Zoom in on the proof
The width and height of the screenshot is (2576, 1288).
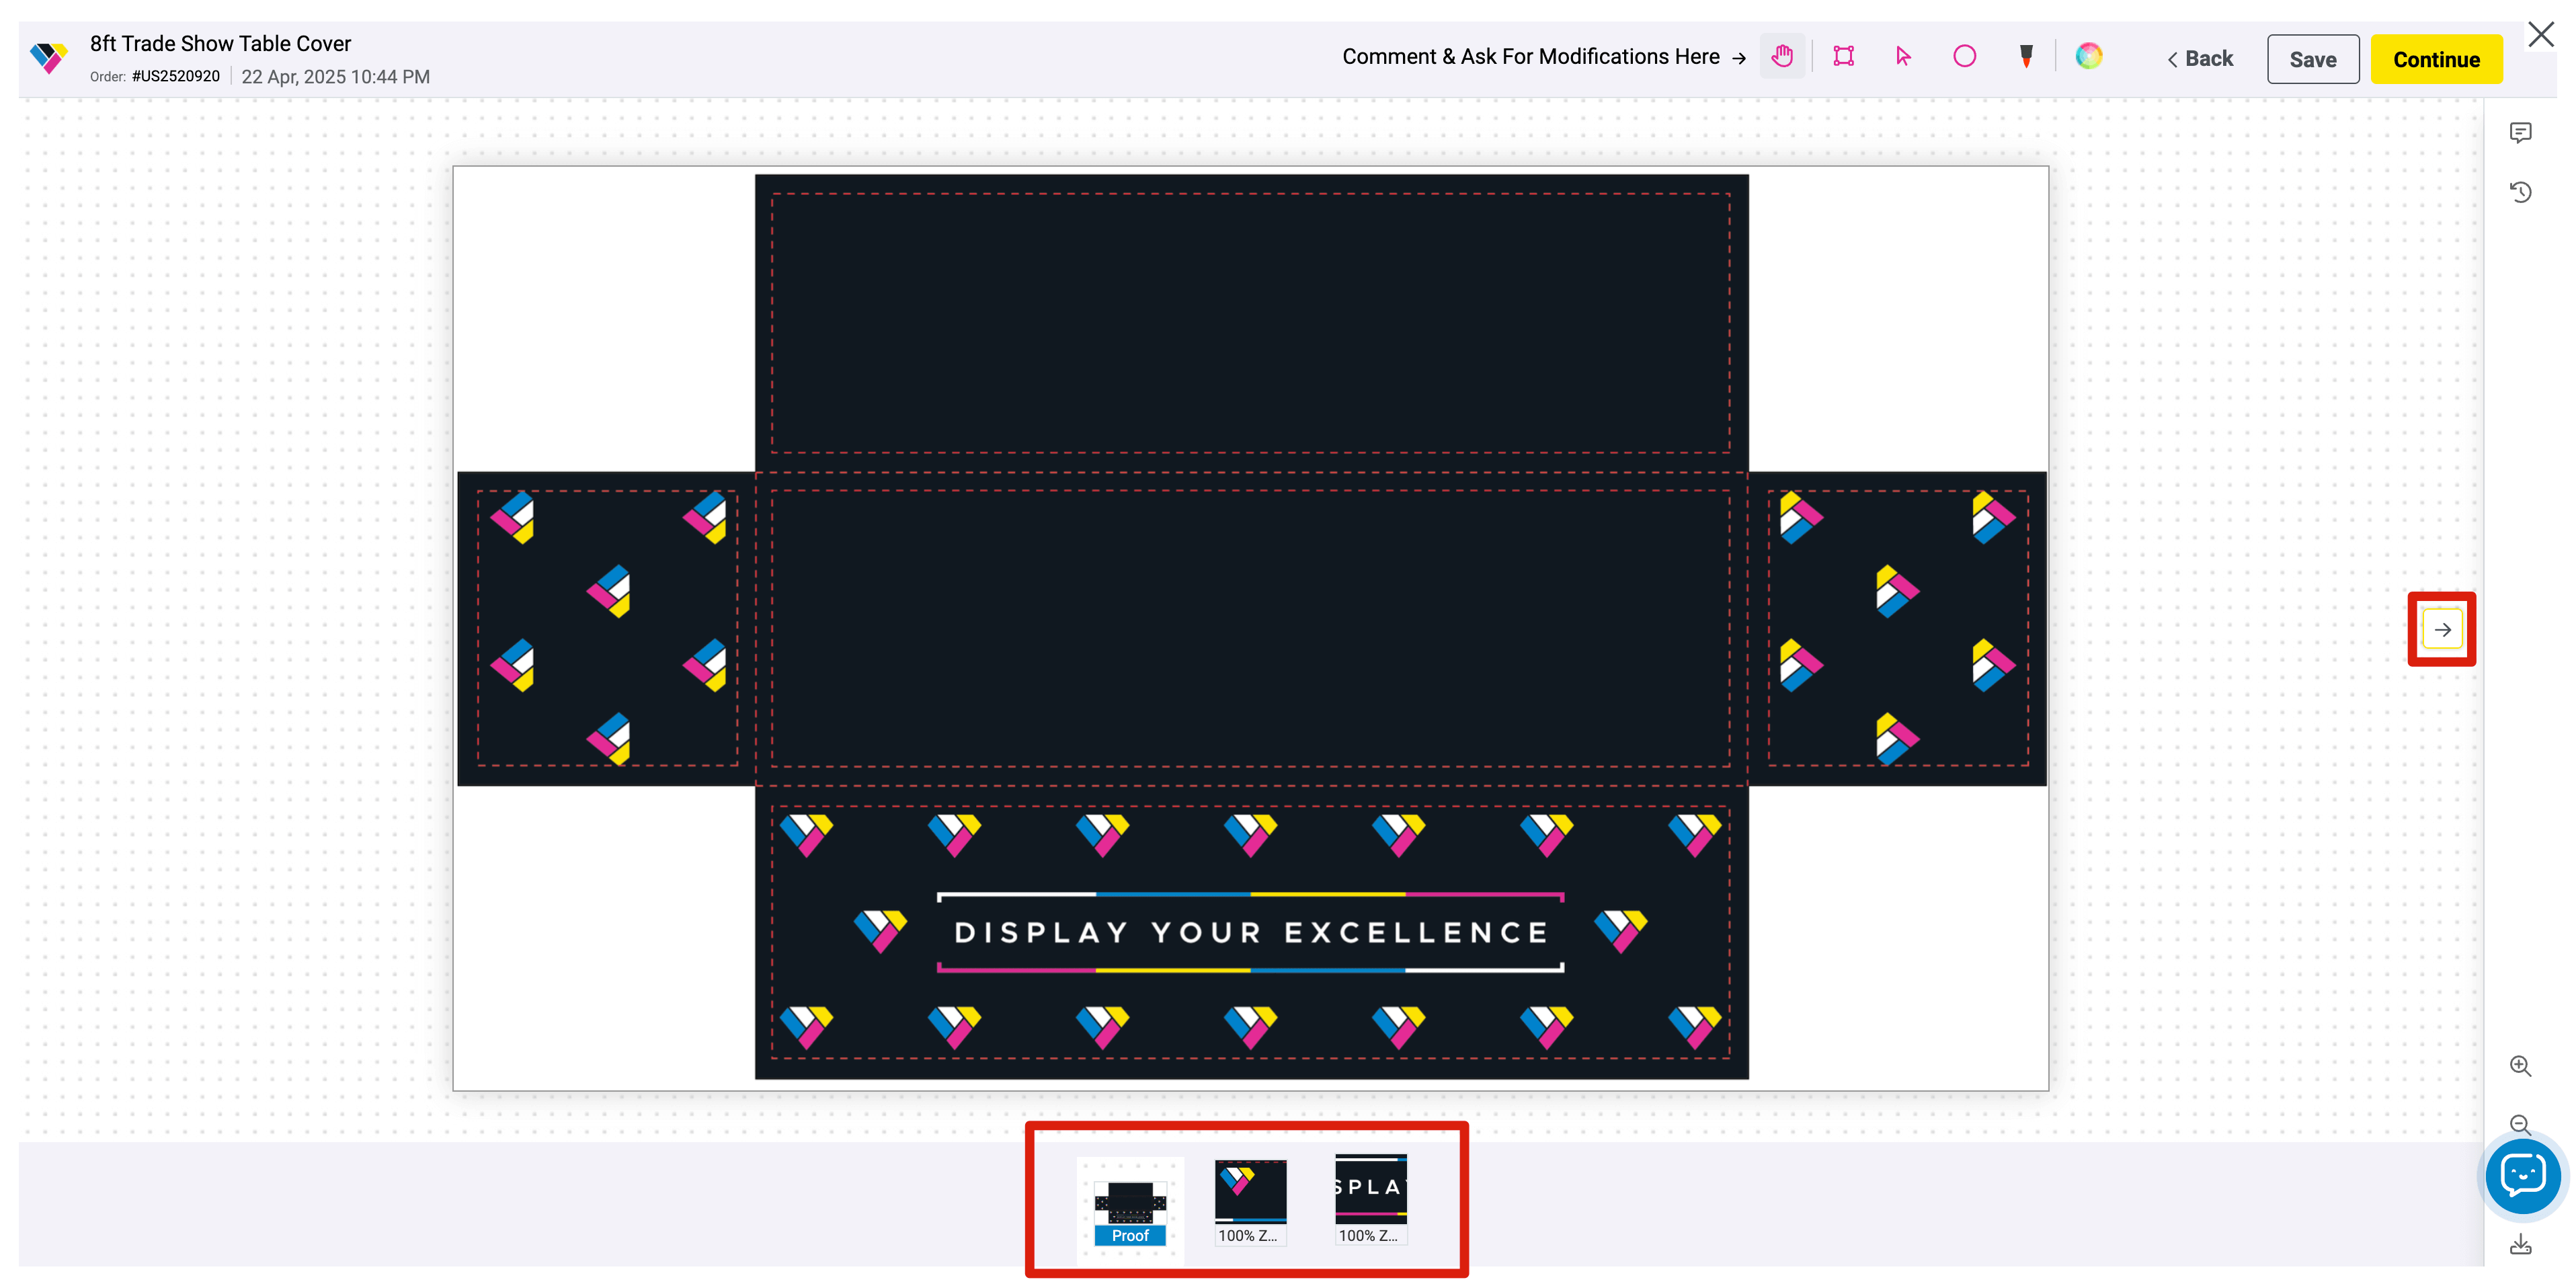pyautogui.click(x=2520, y=1066)
